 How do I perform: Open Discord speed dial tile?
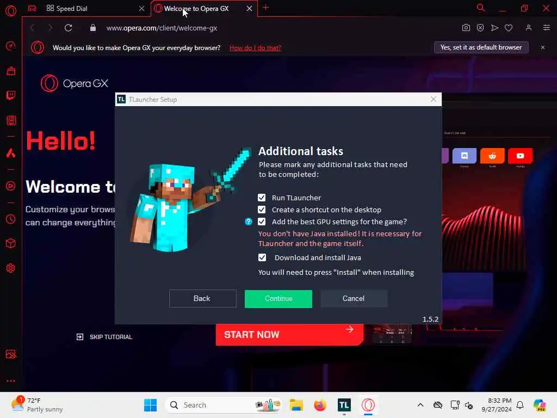click(465, 156)
